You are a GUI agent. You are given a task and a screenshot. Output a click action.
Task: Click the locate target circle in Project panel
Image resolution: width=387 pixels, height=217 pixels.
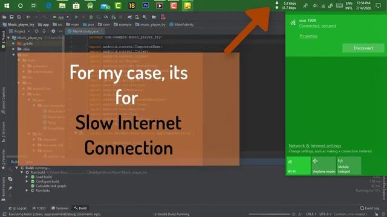(x=36, y=31)
